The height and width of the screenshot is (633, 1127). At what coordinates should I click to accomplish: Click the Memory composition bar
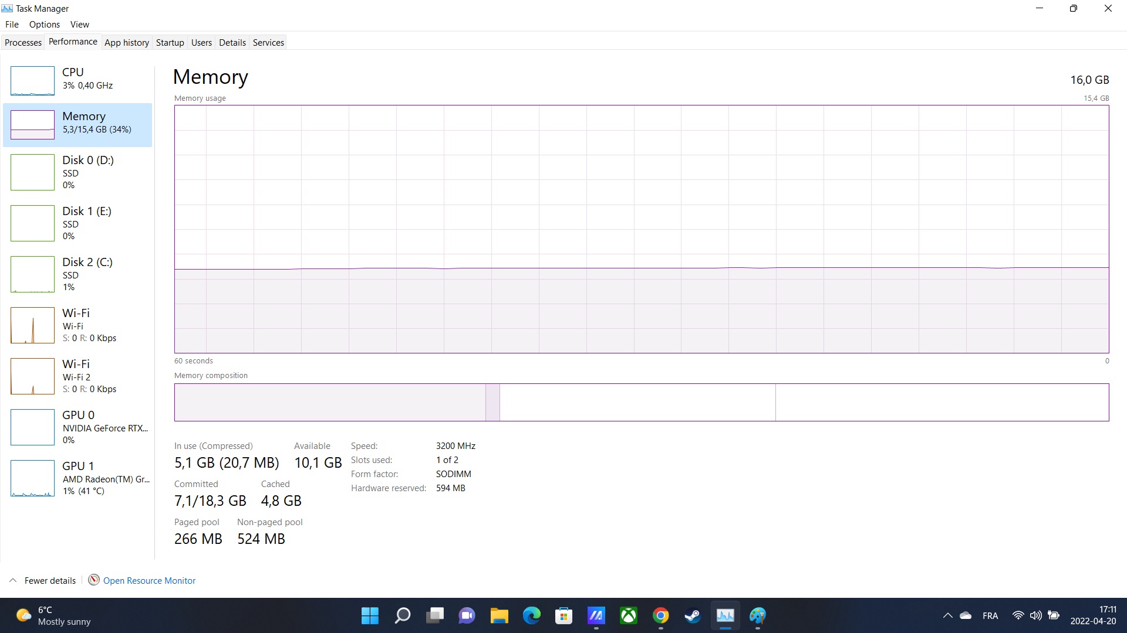(x=641, y=402)
